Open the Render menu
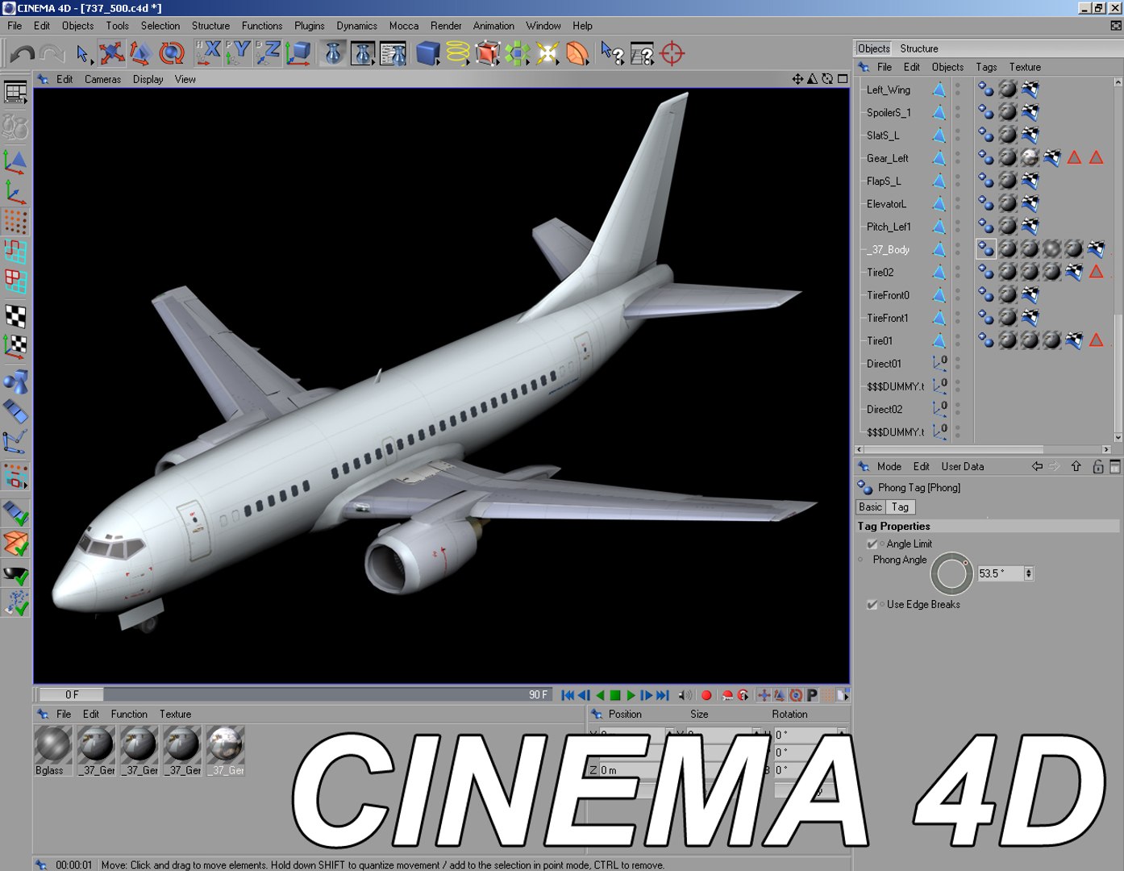This screenshot has height=871, width=1124. click(x=446, y=26)
